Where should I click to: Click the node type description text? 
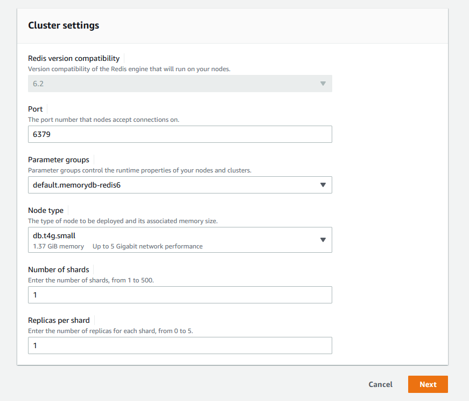tap(123, 221)
